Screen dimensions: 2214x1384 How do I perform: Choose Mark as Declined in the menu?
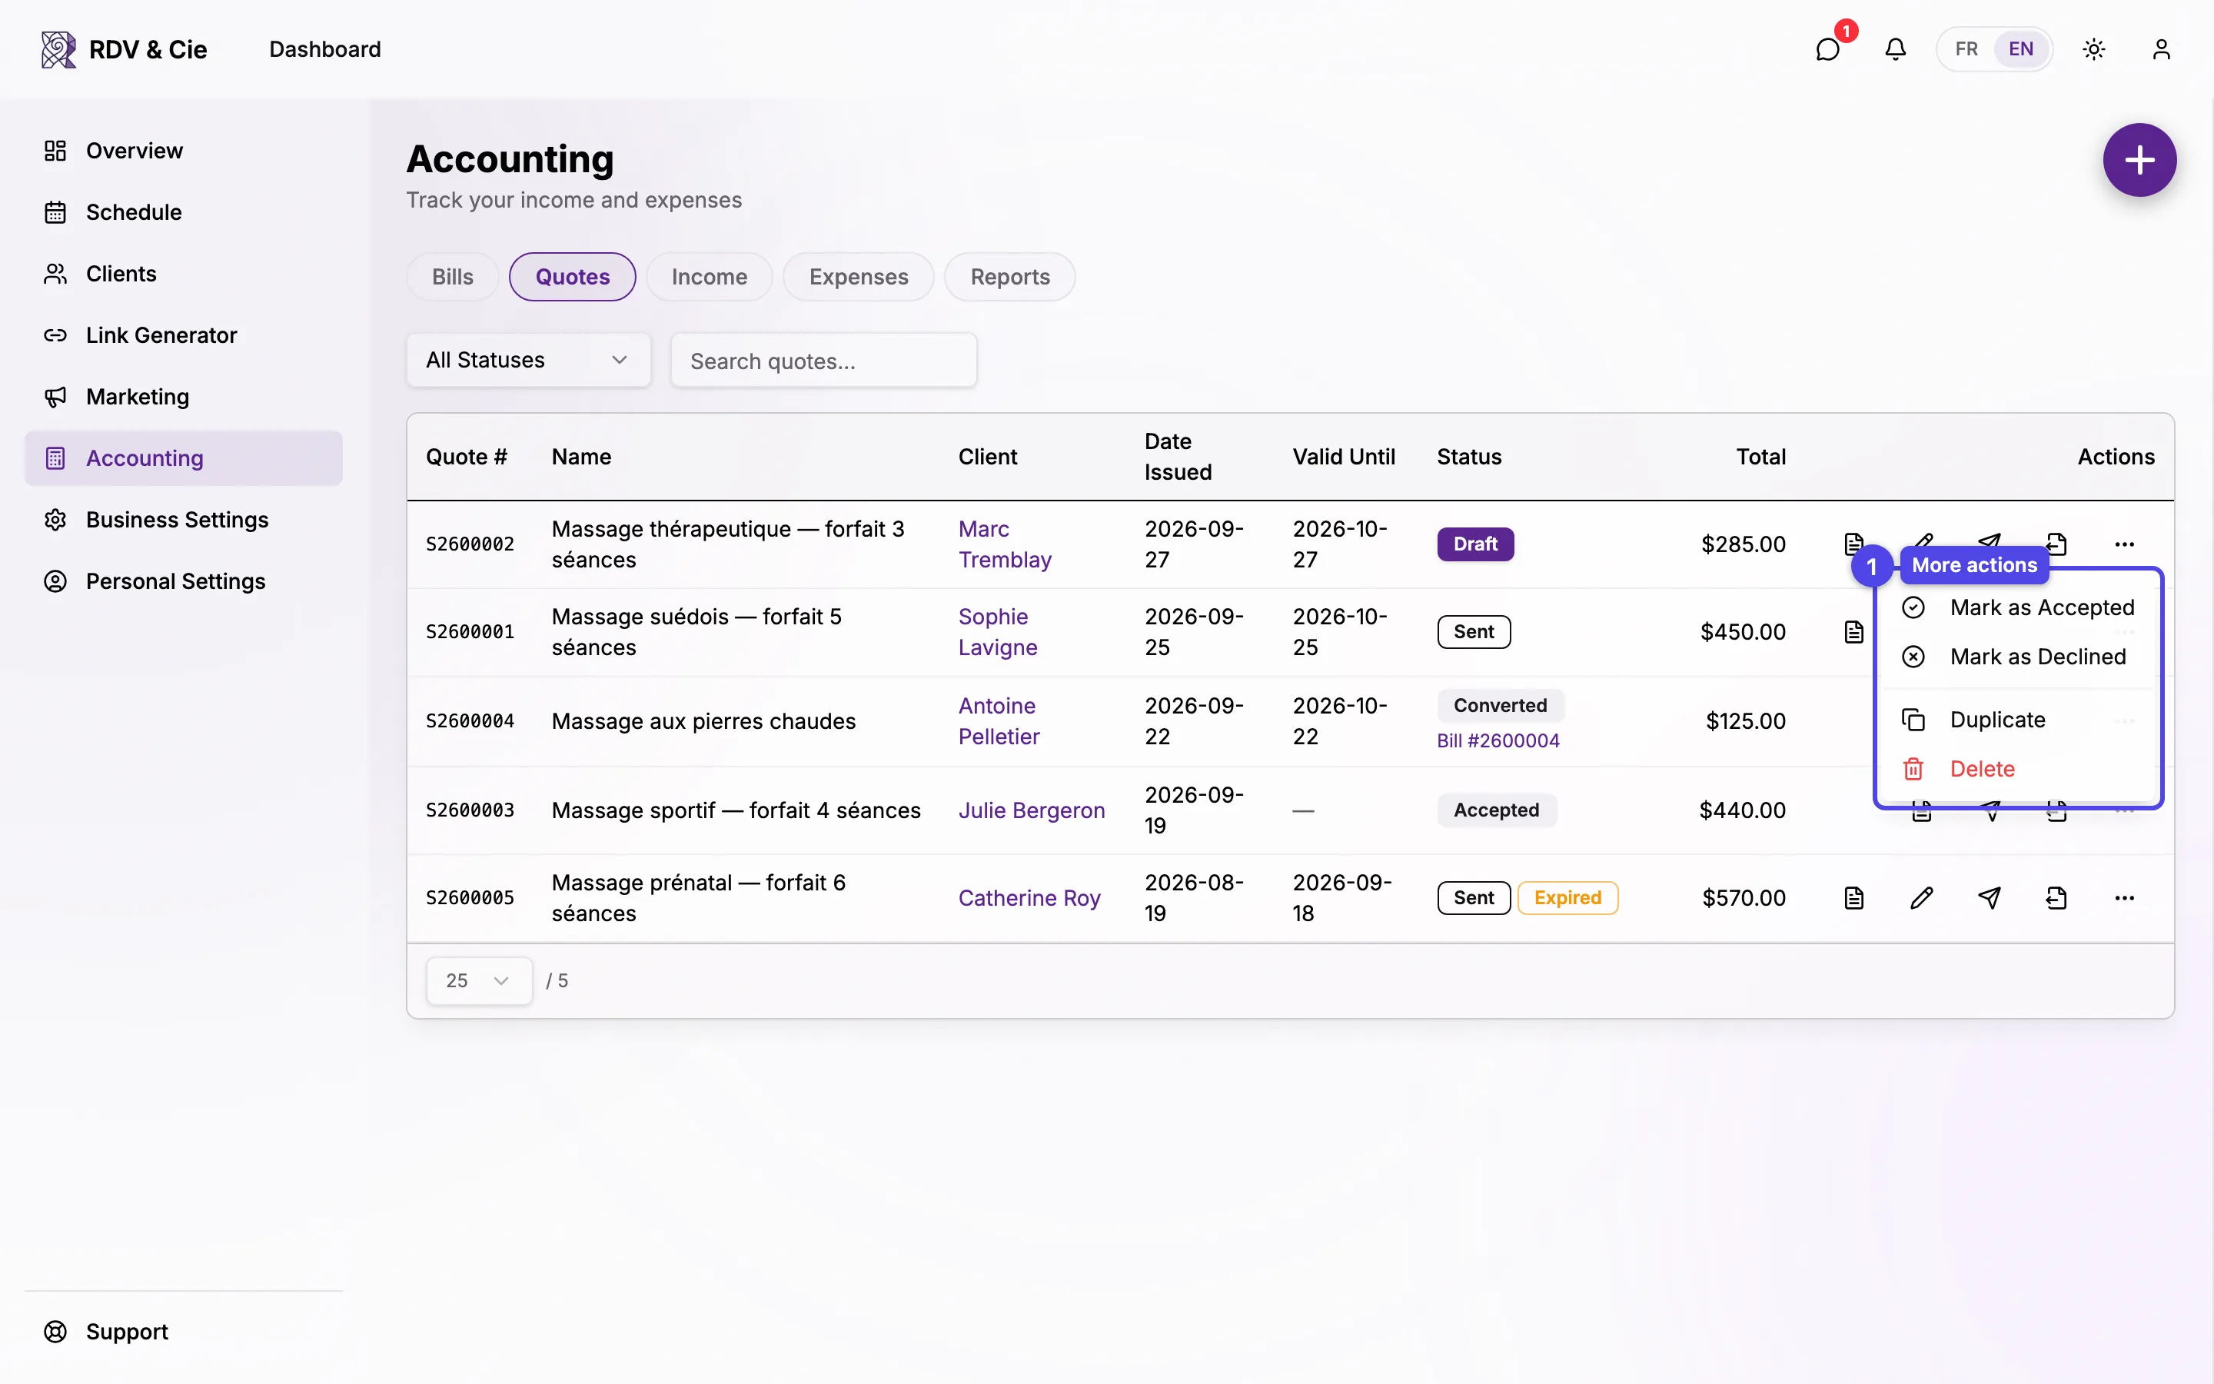pos(2018,657)
